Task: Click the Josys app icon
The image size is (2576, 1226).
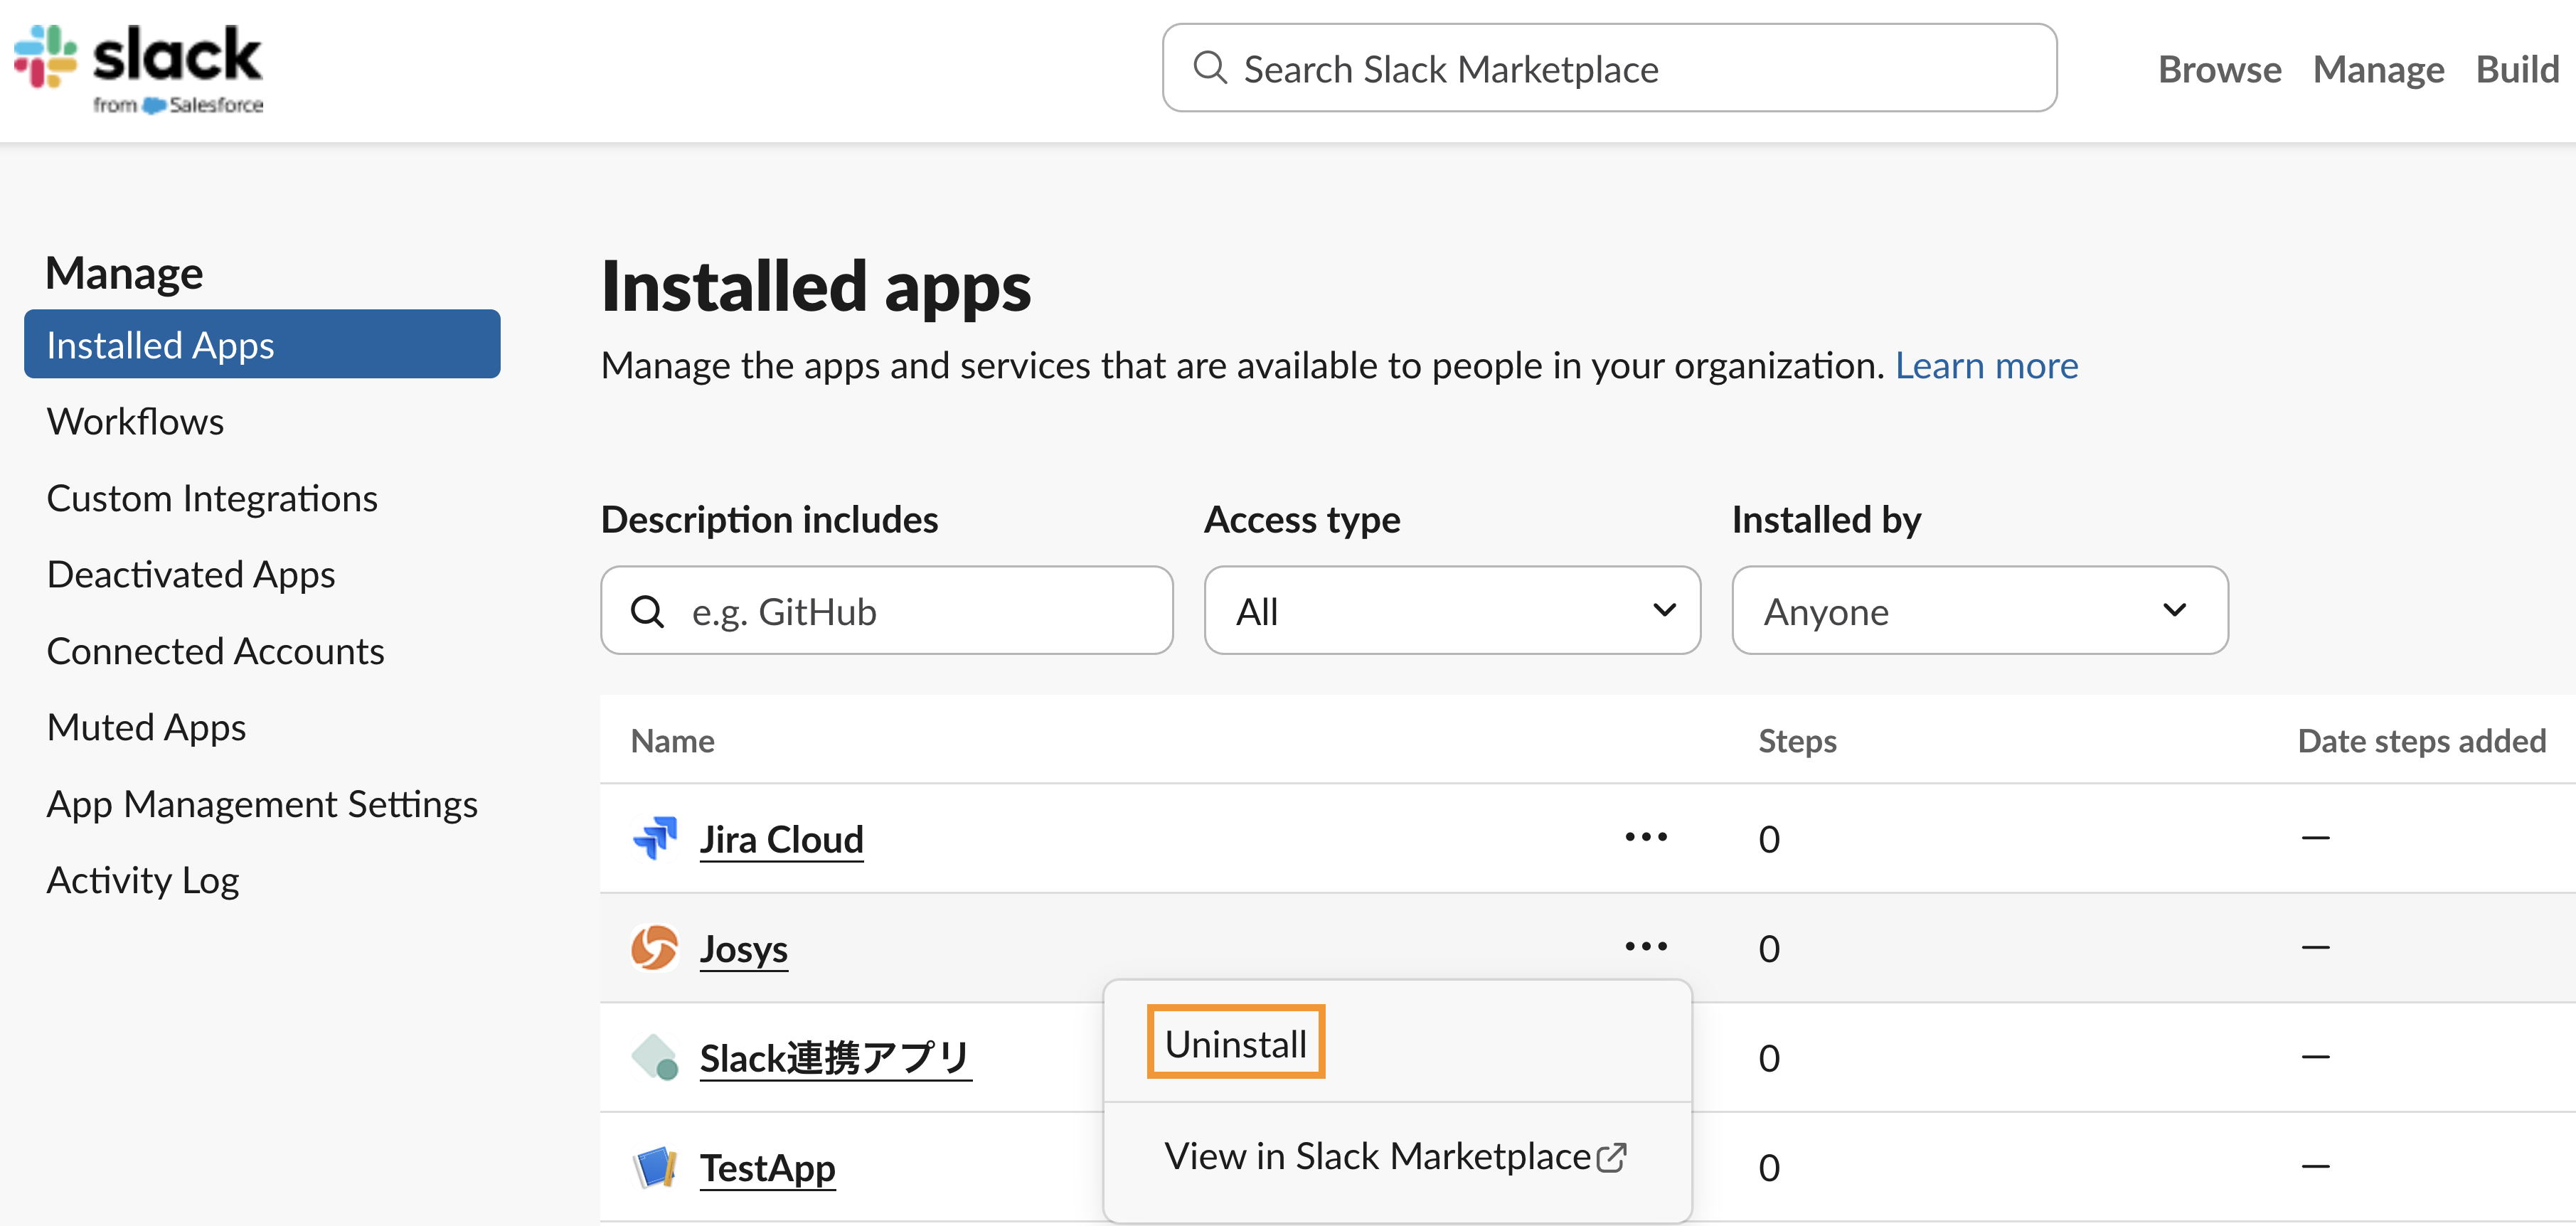Action: click(x=655, y=947)
